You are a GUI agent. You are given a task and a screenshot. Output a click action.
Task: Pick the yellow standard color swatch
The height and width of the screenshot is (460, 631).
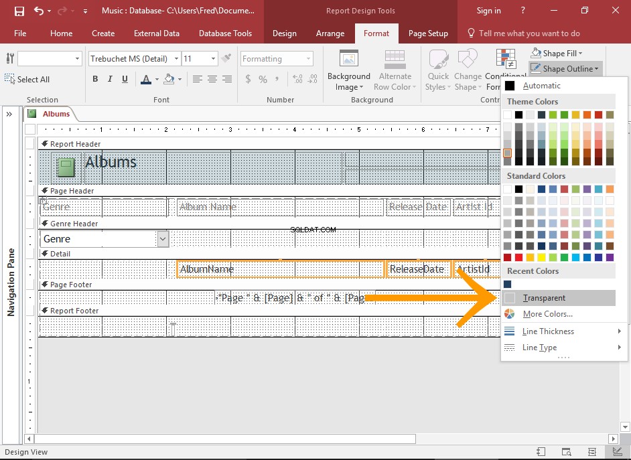click(542, 257)
